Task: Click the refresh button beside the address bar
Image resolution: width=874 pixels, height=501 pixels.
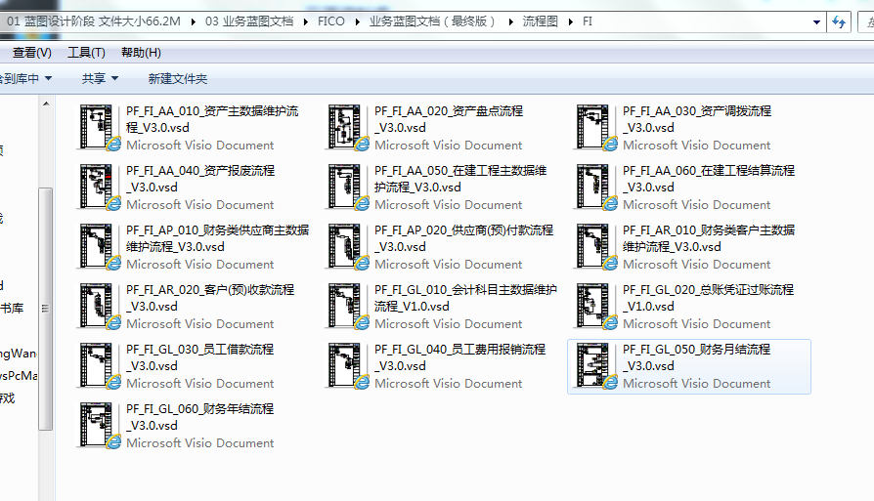Action: pyautogui.click(x=838, y=21)
